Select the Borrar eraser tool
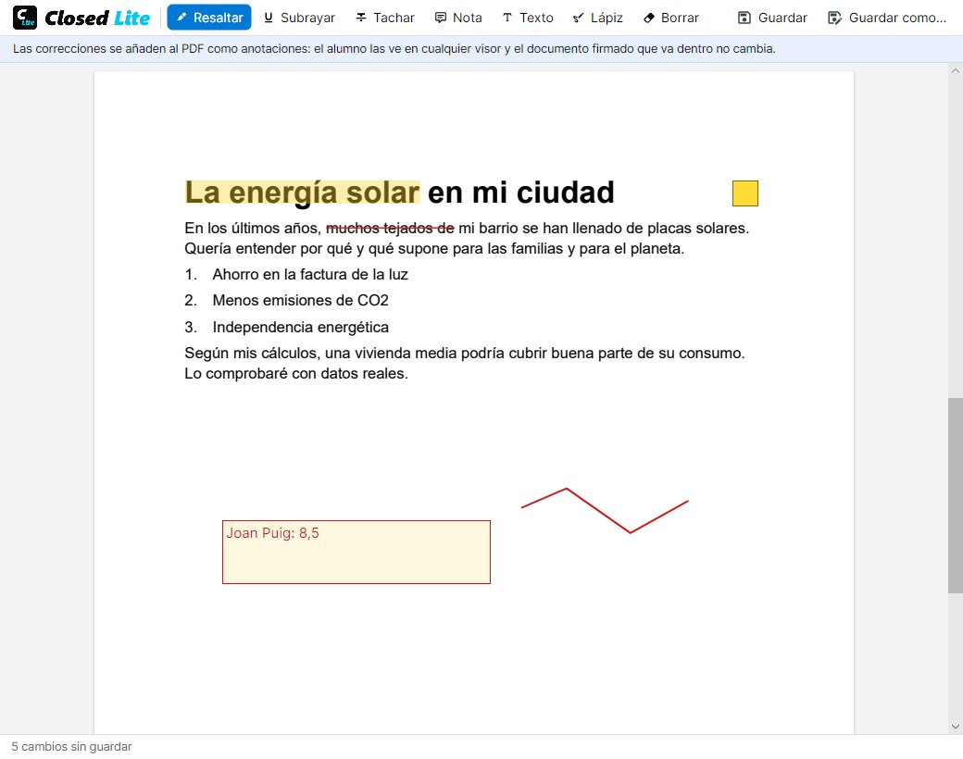Viewport: 963px width, 759px height. click(671, 18)
